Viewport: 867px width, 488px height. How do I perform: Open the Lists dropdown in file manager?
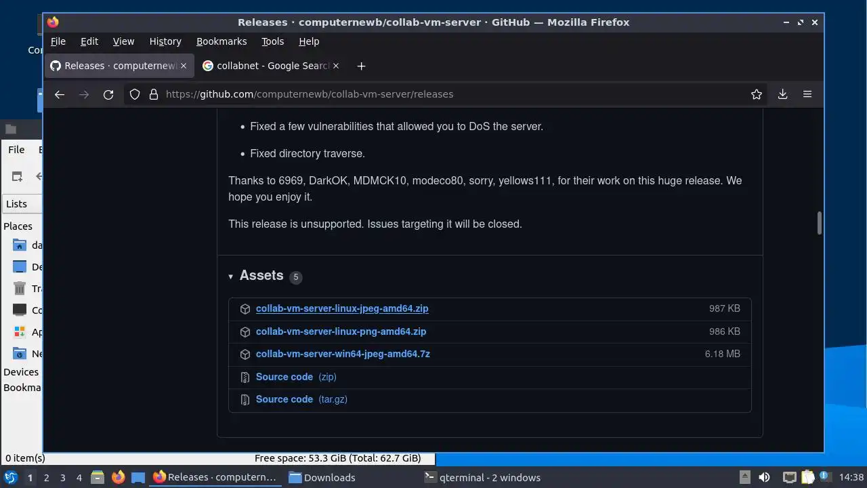(x=22, y=203)
